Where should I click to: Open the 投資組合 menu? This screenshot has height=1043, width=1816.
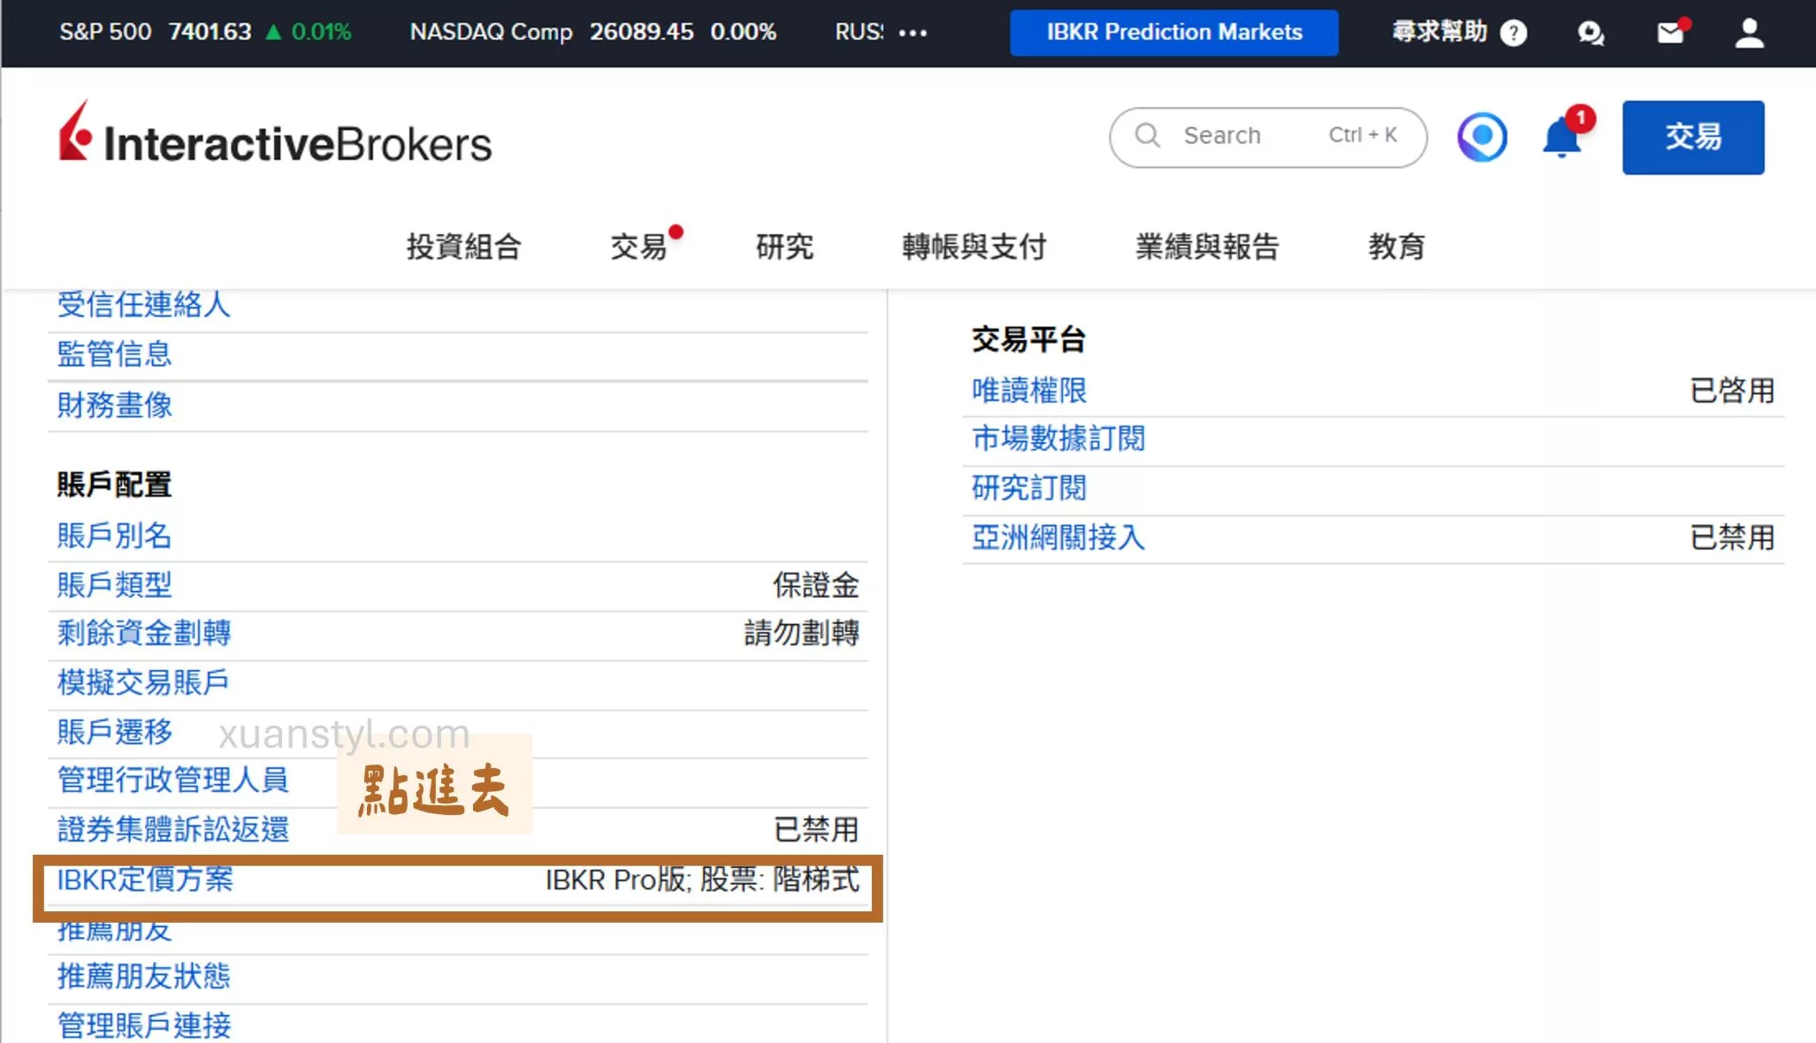click(464, 246)
